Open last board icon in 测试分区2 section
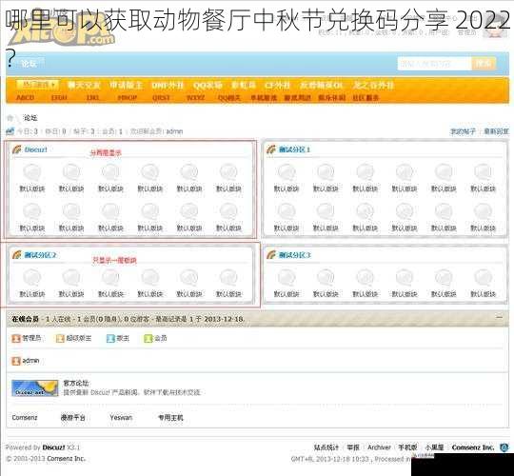Screen dimensions: 514x476 coord(228,278)
